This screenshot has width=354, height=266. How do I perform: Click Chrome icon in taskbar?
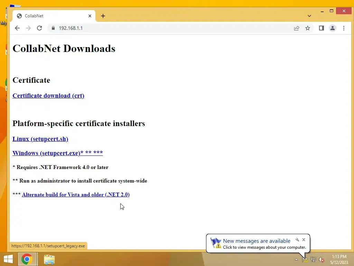[x=27, y=259]
